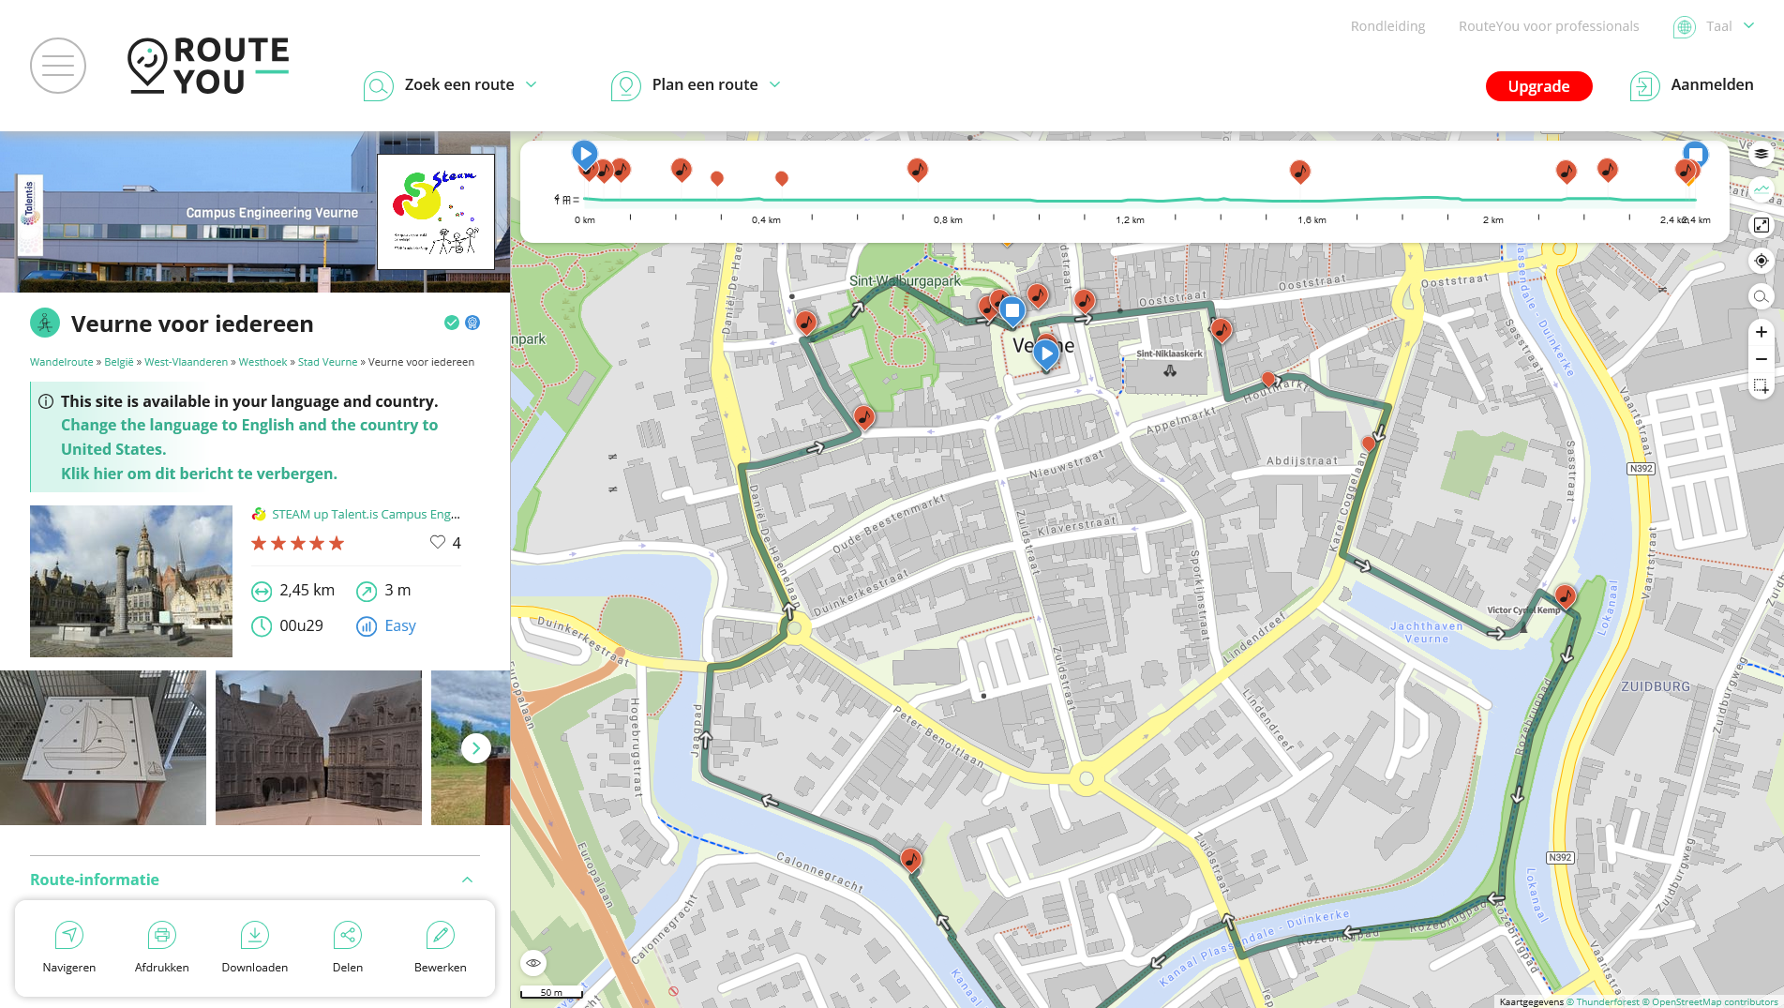Open RouteYou voor professionals
The width and height of the screenshot is (1784, 1008).
pyautogui.click(x=1549, y=26)
